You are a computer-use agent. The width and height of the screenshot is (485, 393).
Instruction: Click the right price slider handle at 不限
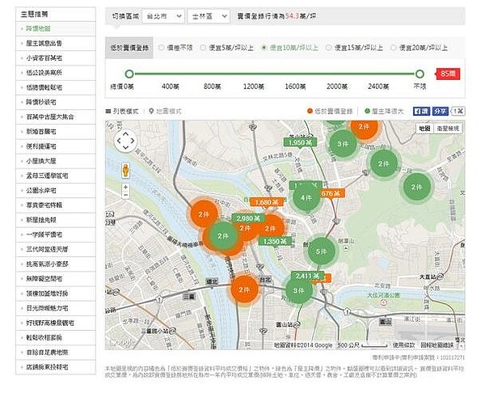[420, 74]
